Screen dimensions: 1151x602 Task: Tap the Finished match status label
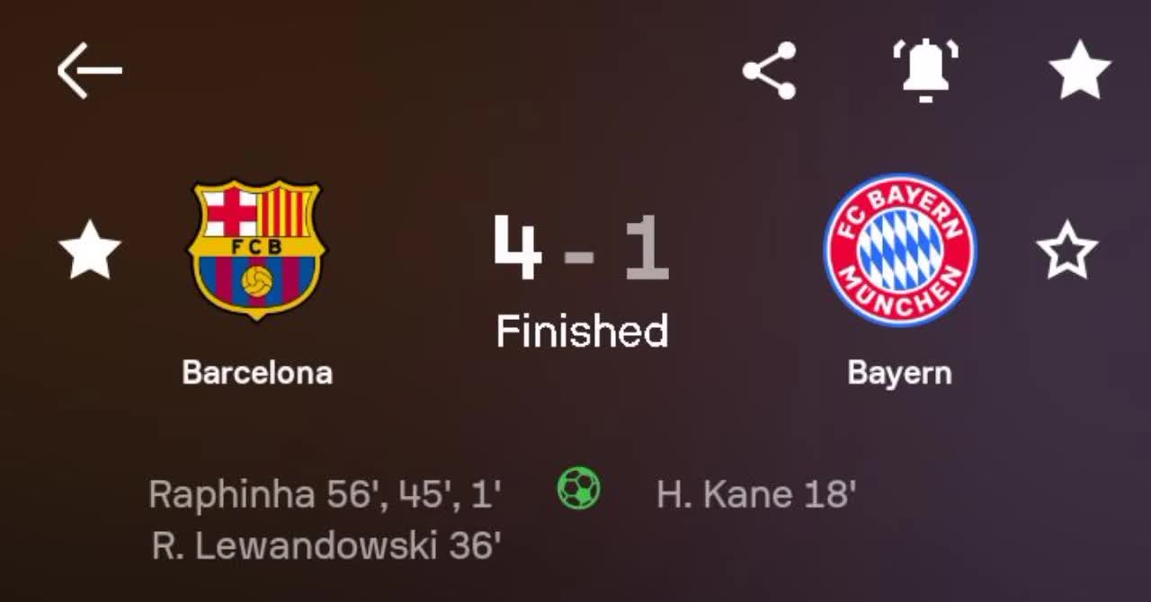pos(582,331)
